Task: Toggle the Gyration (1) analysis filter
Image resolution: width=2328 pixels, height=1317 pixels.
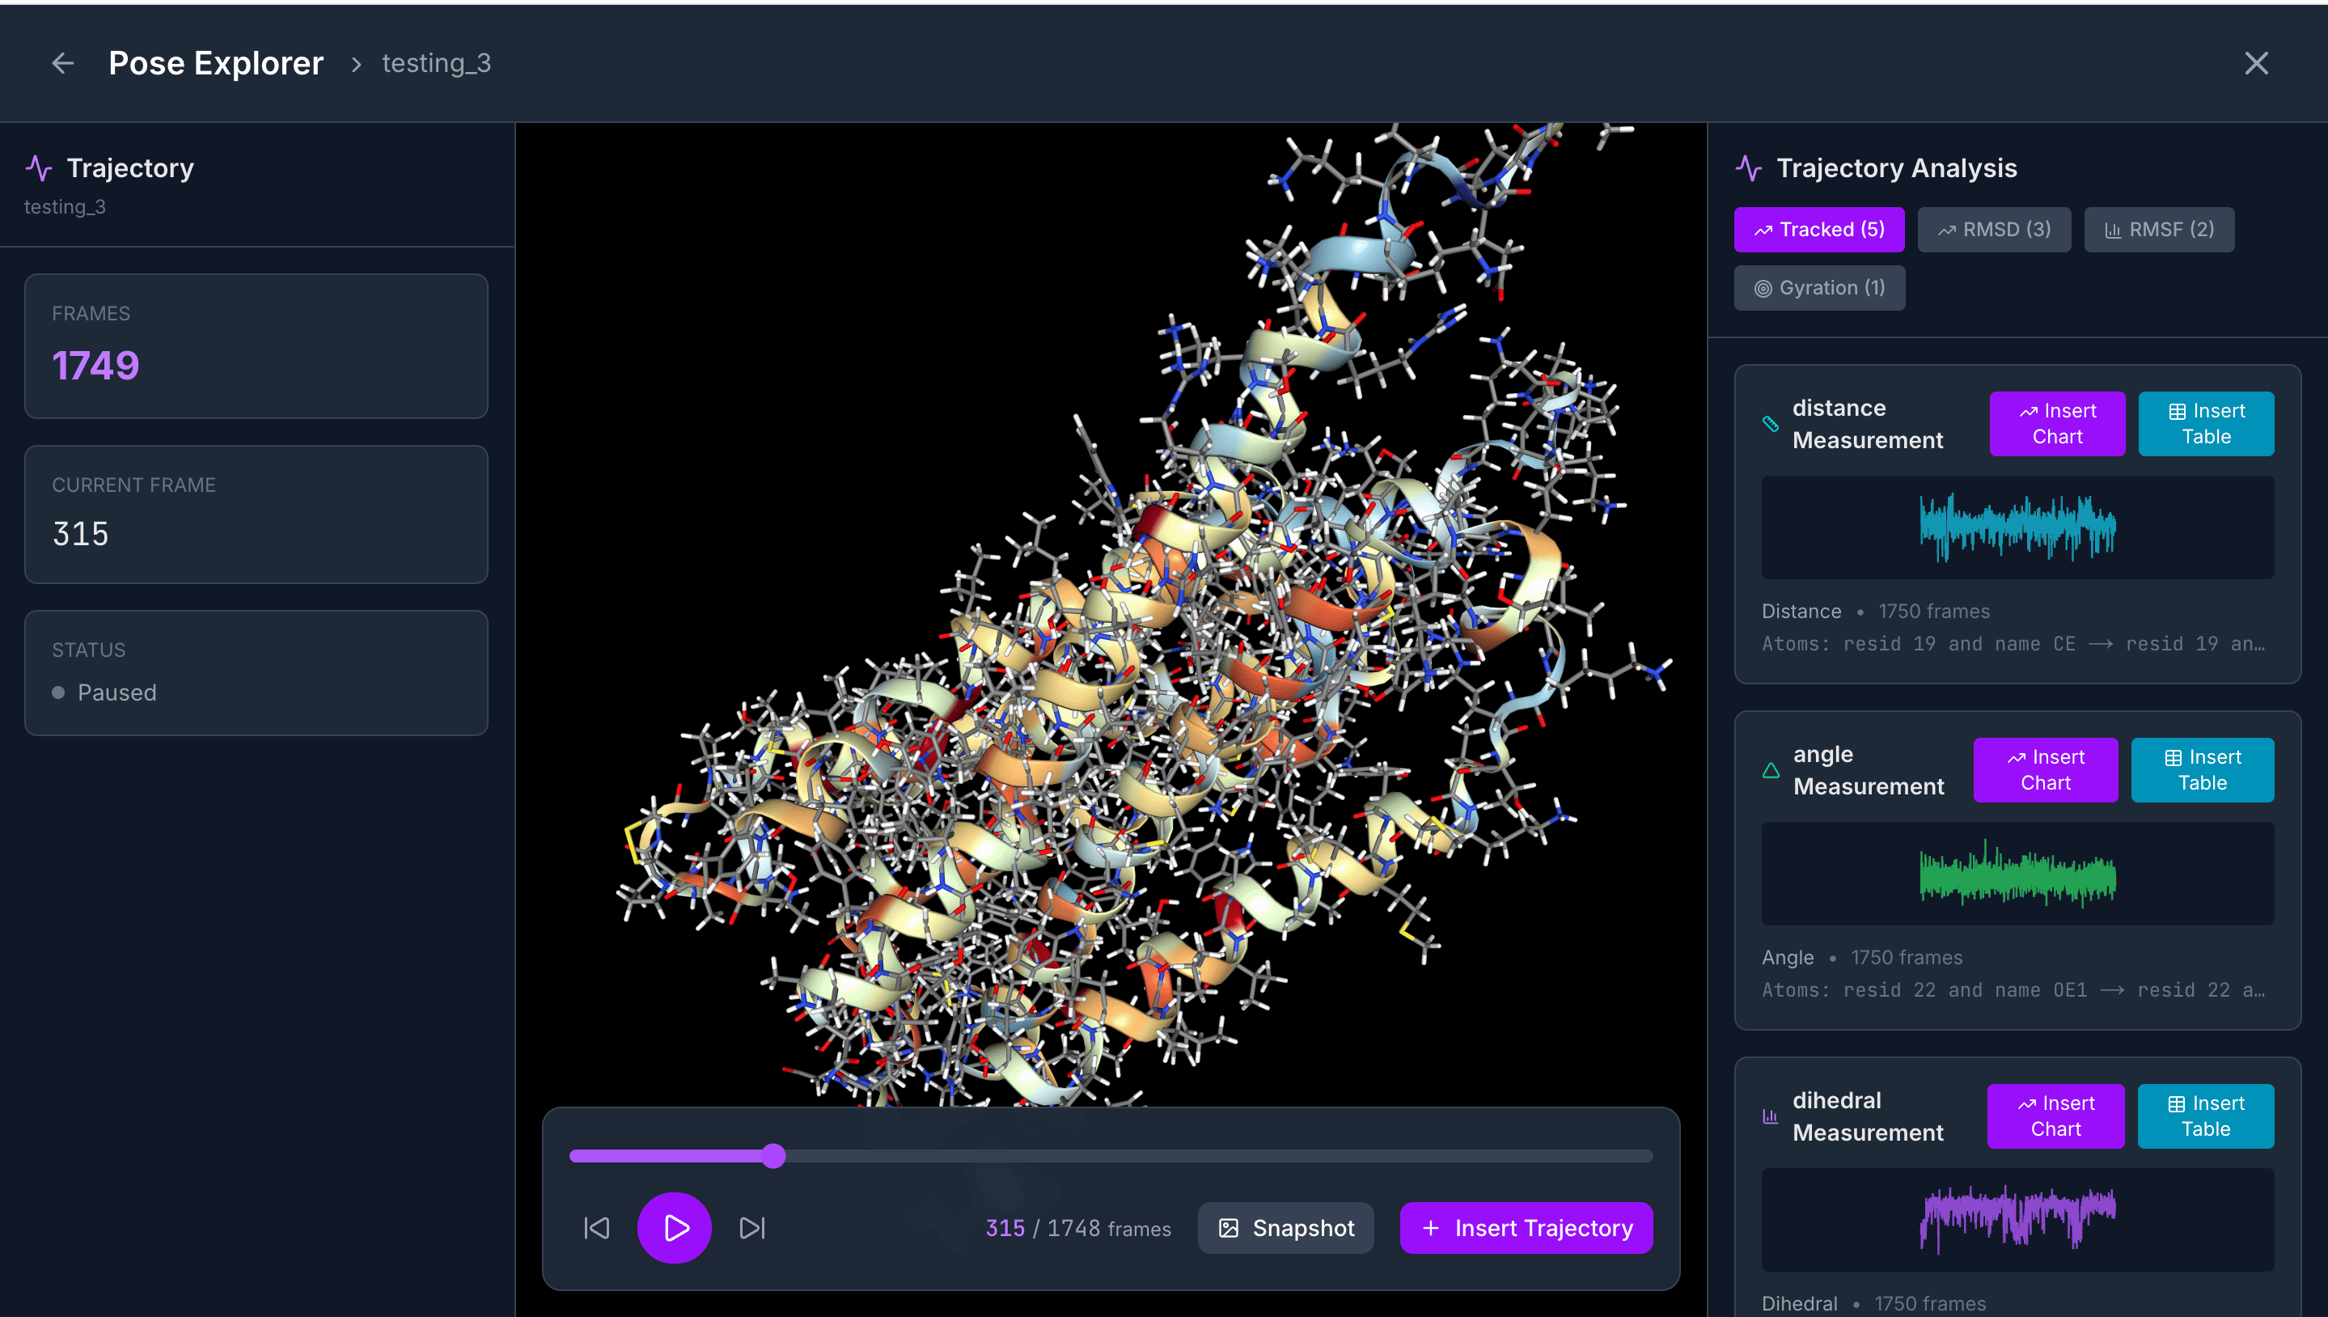Action: pos(1819,288)
